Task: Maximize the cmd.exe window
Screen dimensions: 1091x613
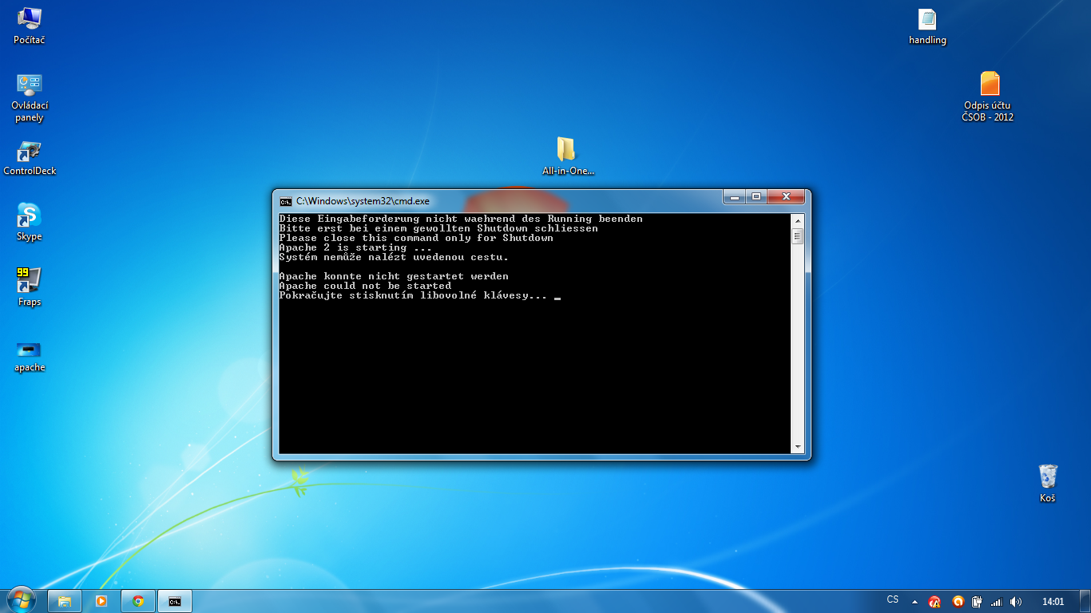Action: [756, 196]
